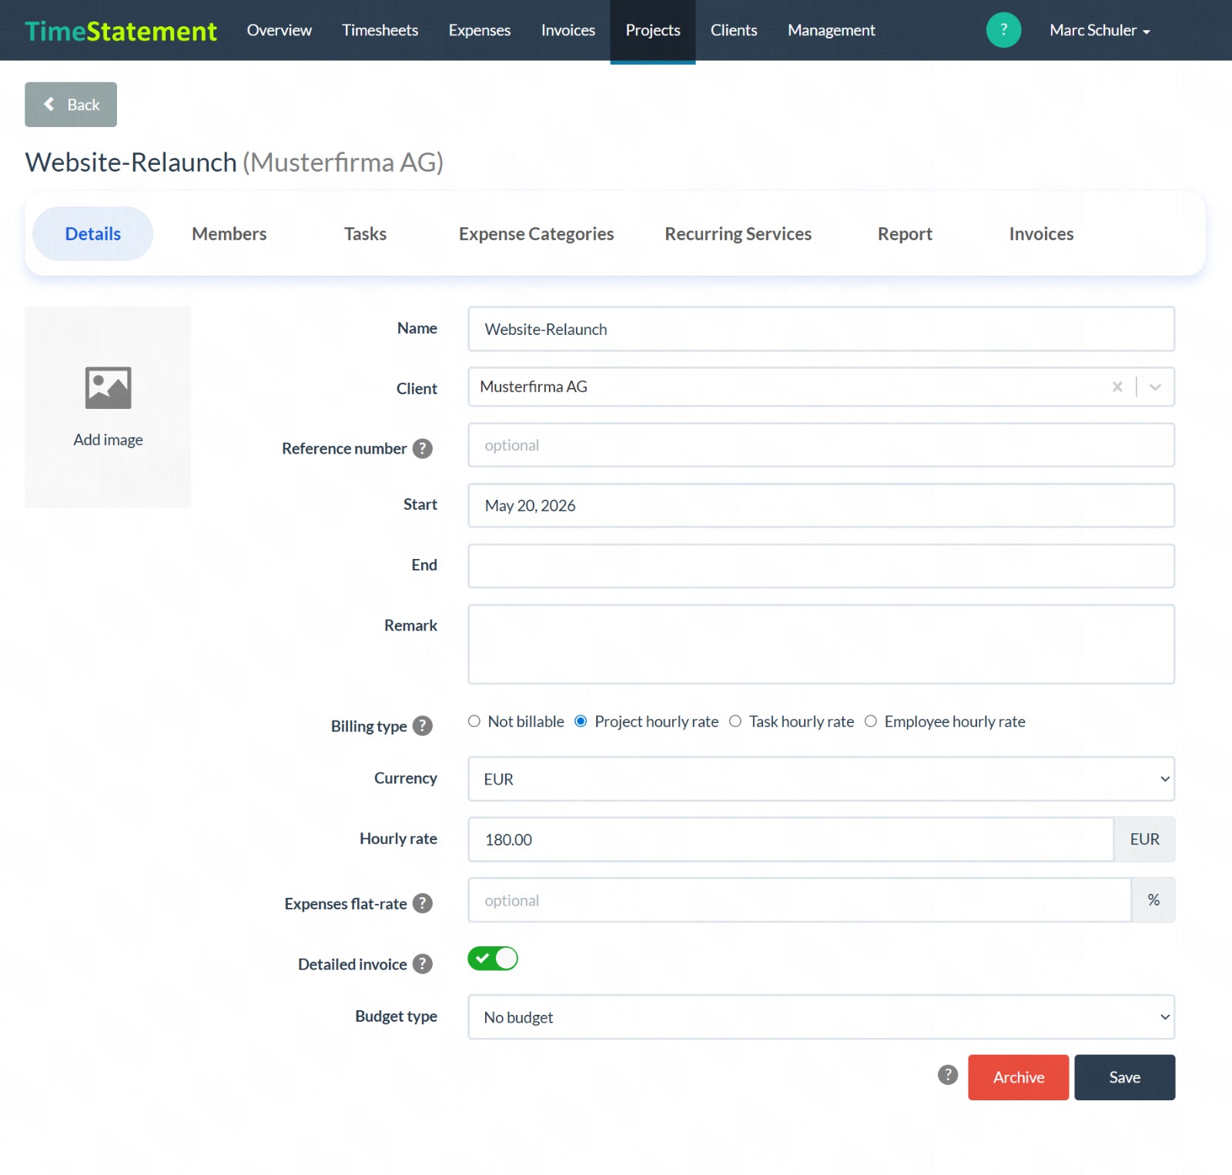The height and width of the screenshot is (1175, 1232).
Task: Choose Task hourly rate billing
Action: pyautogui.click(x=735, y=721)
